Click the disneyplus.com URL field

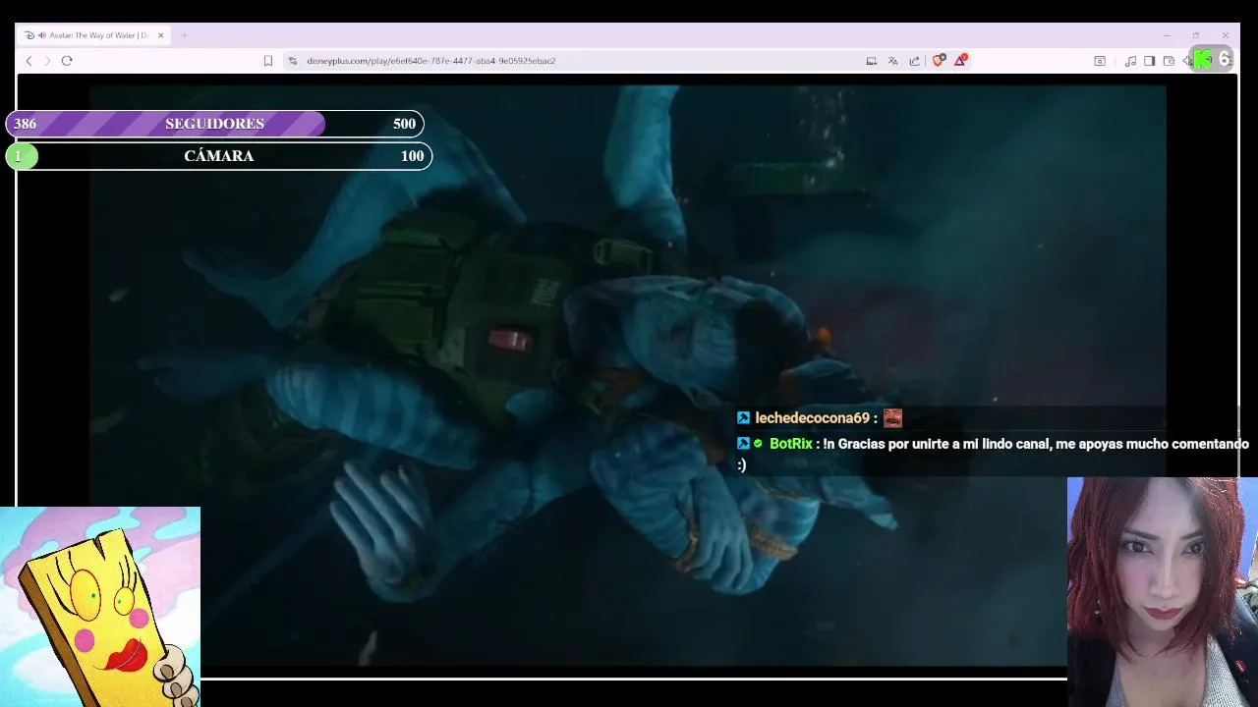[430, 61]
